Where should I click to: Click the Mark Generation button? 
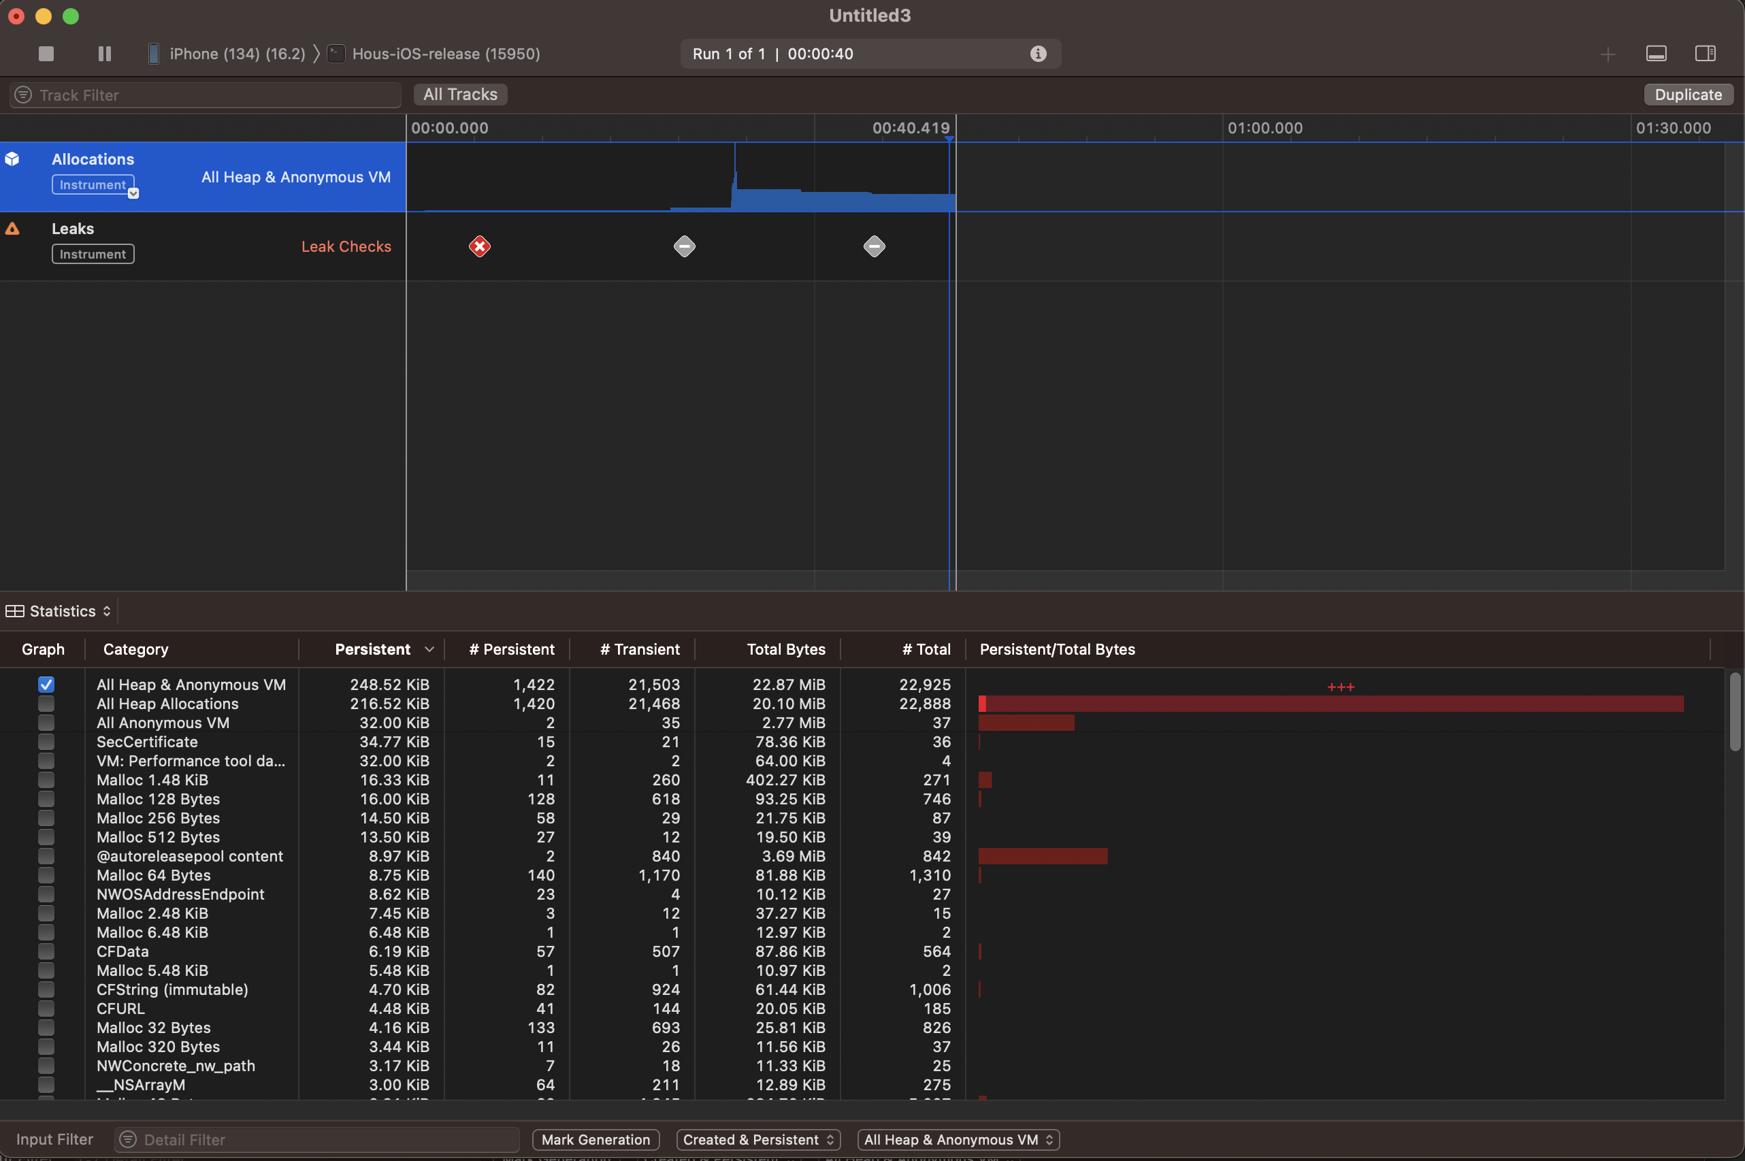click(596, 1139)
